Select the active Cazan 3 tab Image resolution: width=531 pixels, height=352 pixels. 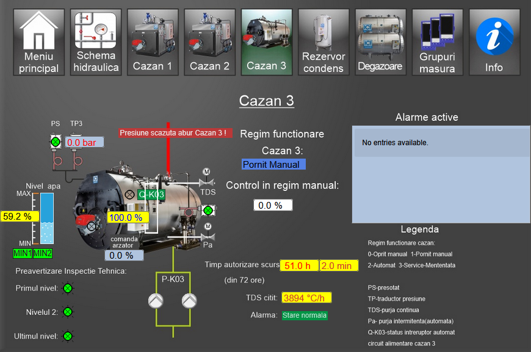pos(267,42)
